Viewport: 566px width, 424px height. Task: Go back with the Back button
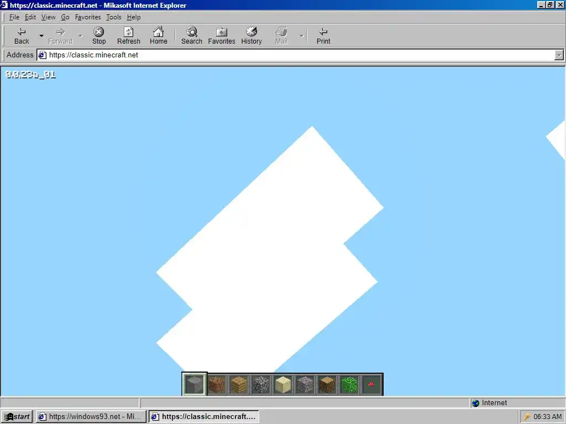pos(22,36)
